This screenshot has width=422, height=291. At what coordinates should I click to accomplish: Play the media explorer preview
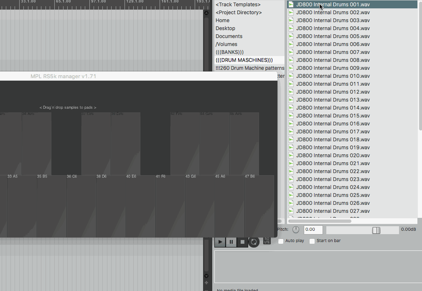220,242
